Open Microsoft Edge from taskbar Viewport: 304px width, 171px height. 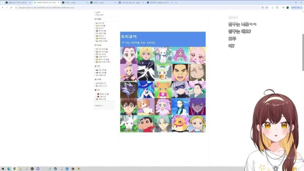point(9,169)
